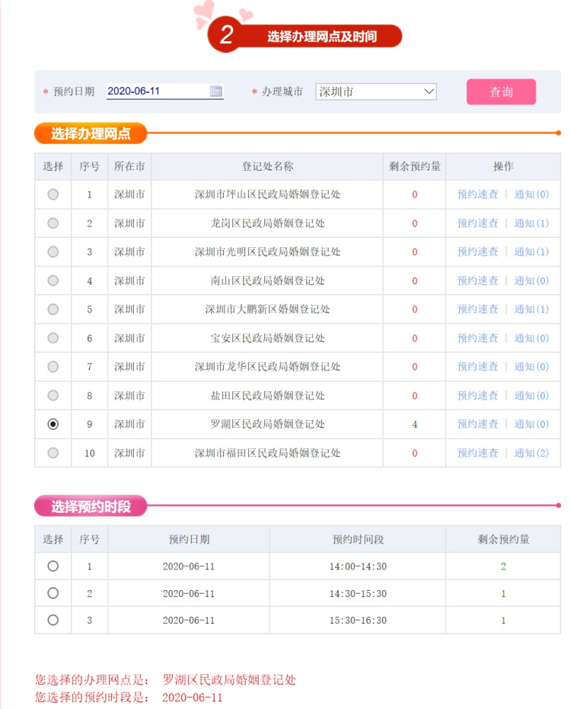Pick radio button for 深圳市福田区民政局婚姻登记处
The width and height of the screenshot is (571, 709).
point(53,453)
